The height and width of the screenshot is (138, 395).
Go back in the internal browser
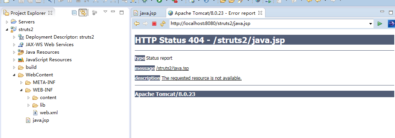click(137, 24)
